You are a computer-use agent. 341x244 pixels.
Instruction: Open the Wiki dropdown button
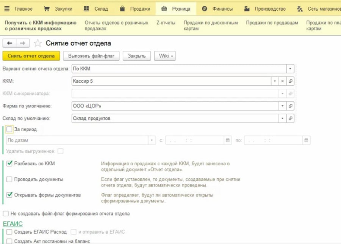pyautogui.click(x=165, y=56)
